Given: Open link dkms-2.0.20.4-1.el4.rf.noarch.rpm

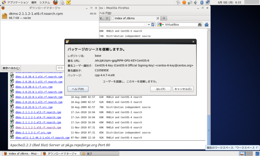Looking at the screenshot, I should (39, 77).
